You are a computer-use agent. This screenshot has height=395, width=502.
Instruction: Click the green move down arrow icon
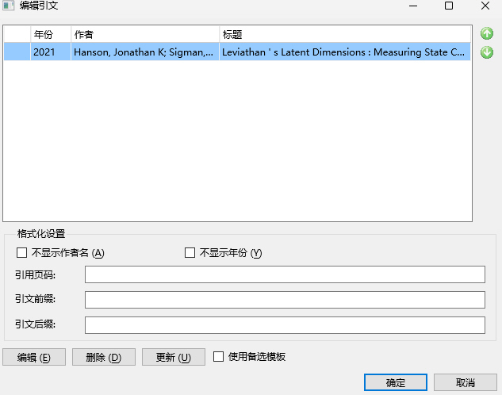(487, 52)
